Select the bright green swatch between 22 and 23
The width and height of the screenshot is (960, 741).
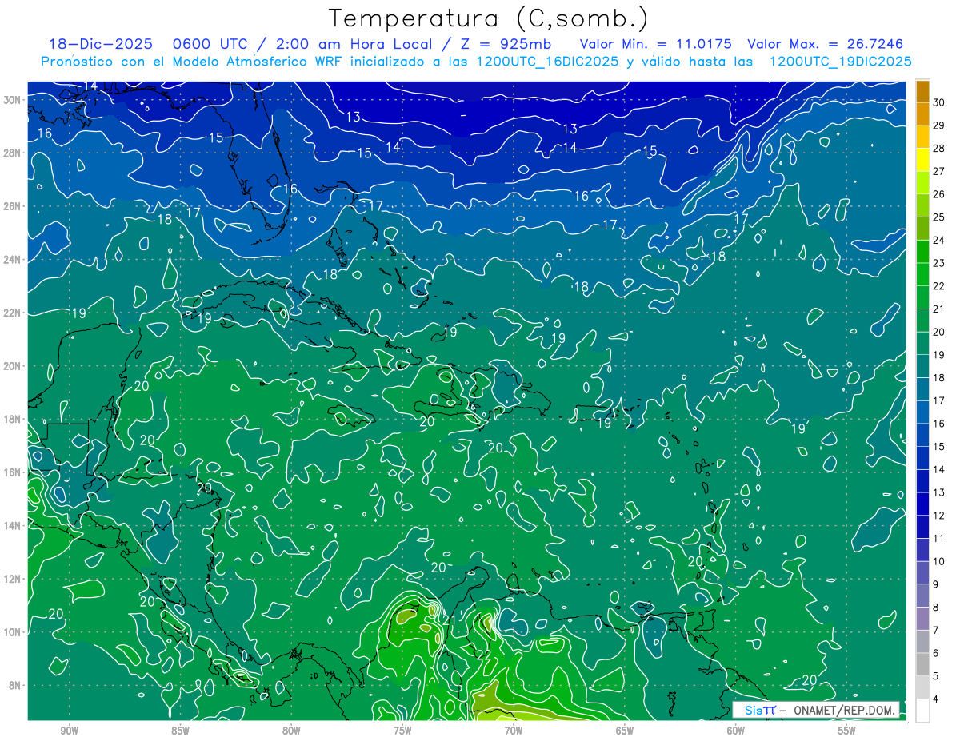point(922,274)
